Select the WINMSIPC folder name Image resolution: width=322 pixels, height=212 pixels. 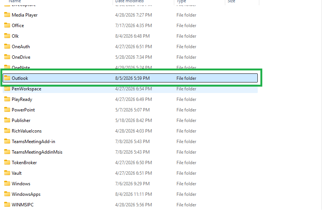23,204
